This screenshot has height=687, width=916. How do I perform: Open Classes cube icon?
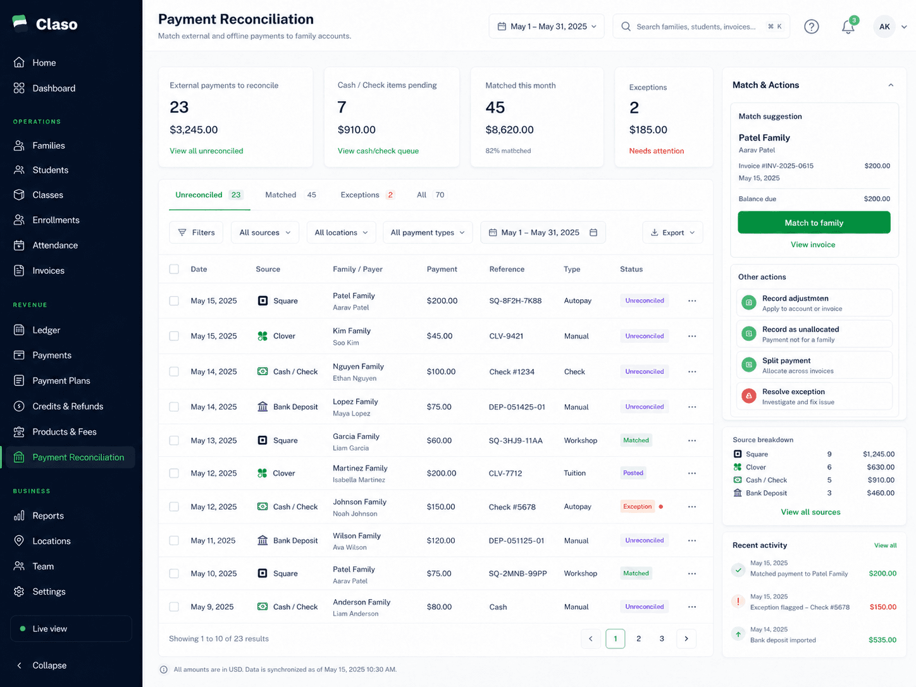19,195
